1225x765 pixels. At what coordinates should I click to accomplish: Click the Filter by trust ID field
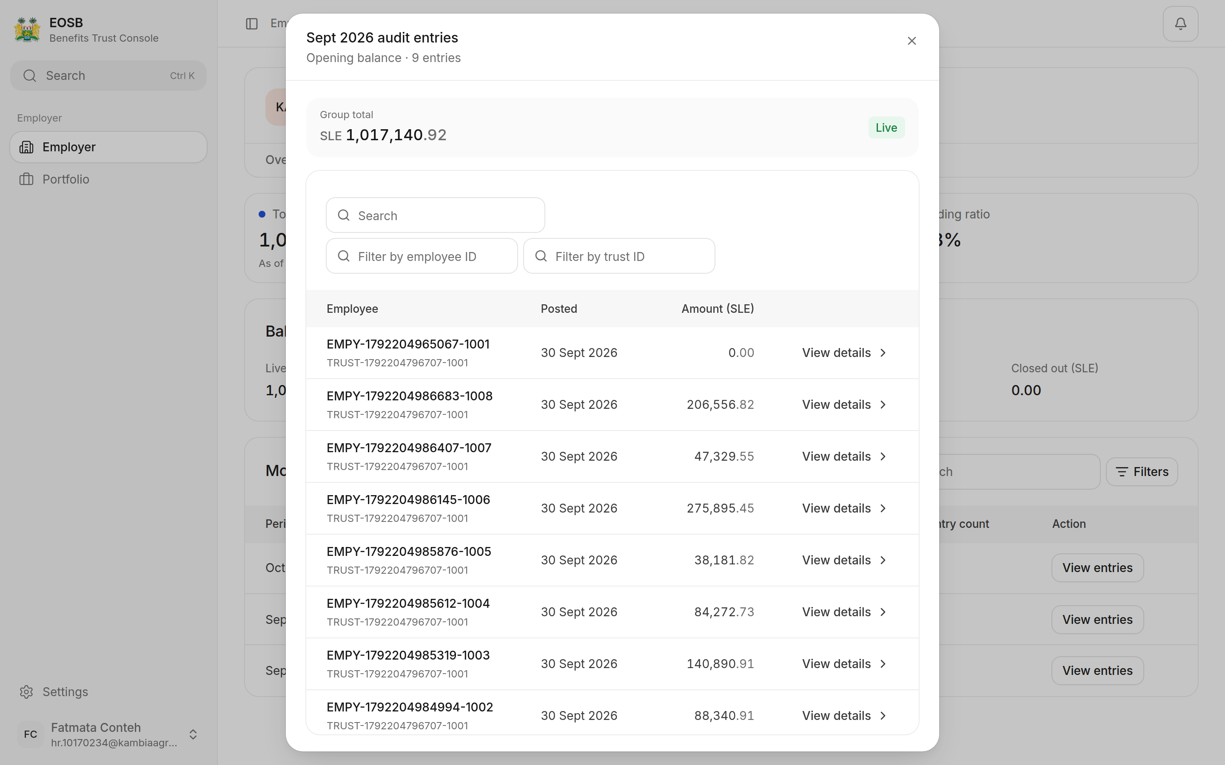tap(619, 257)
